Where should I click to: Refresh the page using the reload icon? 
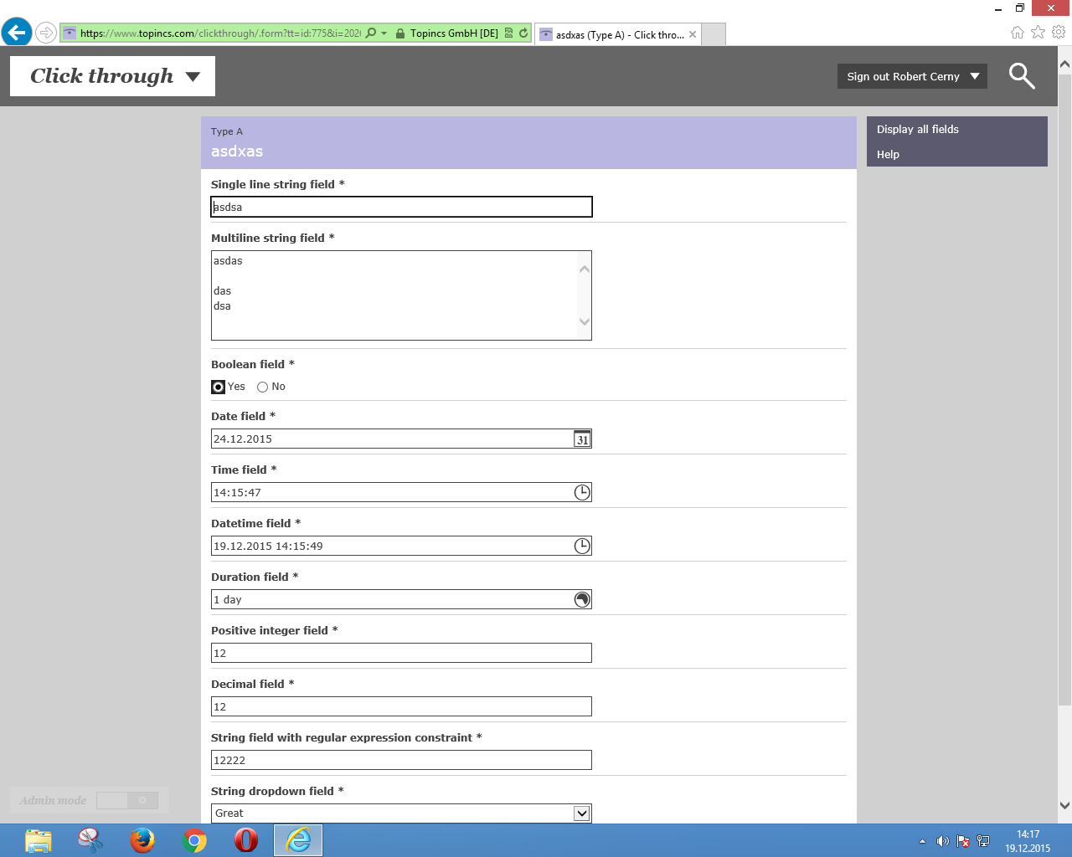coord(523,33)
